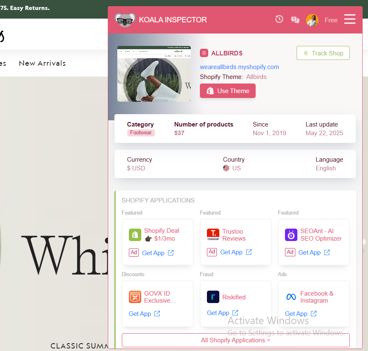Click Get App for GOVX ID
Image resolution: width=368 pixels, height=351 pixels.
coord(144,314)
